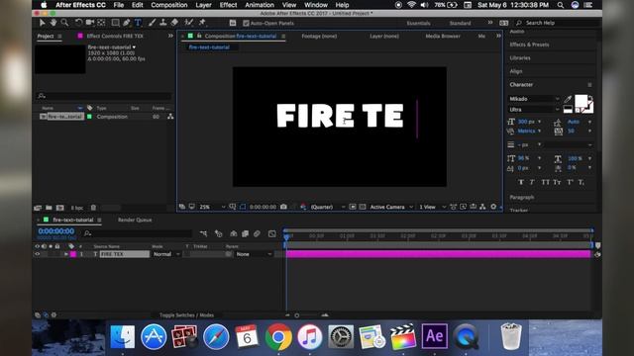Open the 25% magnification dropdown
Screen dimensions: 634x356
212,207
